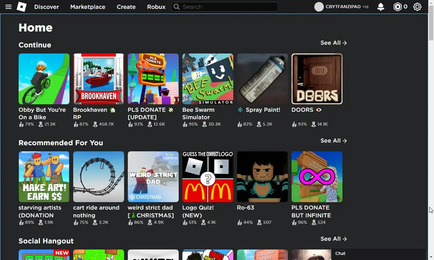Click the Bee Swarm Simulator title

pos(198,113)
